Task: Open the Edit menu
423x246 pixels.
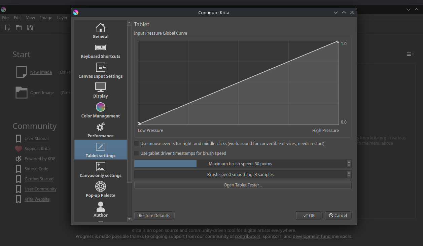Action: click(x=17, y=17)
